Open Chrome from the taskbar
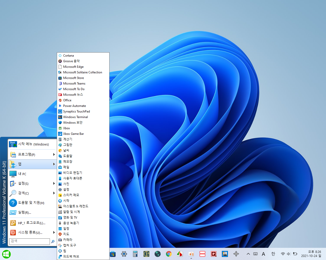 point(169,254)
